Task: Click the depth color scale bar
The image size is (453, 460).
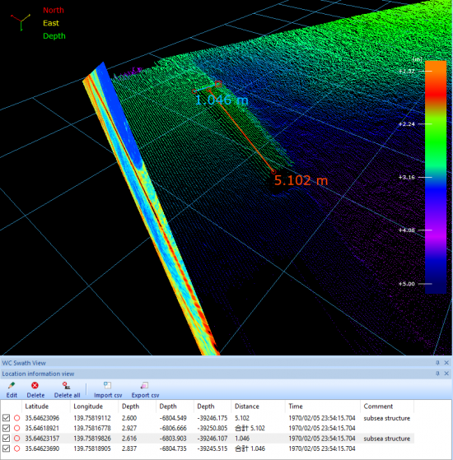Action: click(436, 177)
